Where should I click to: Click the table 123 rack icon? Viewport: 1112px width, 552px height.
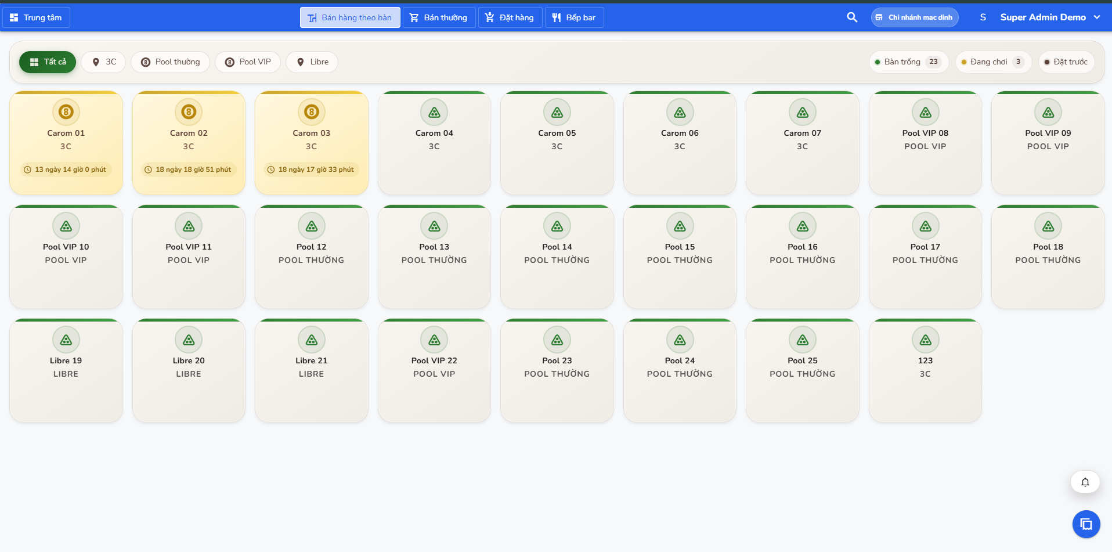click(x=925, y=340)
